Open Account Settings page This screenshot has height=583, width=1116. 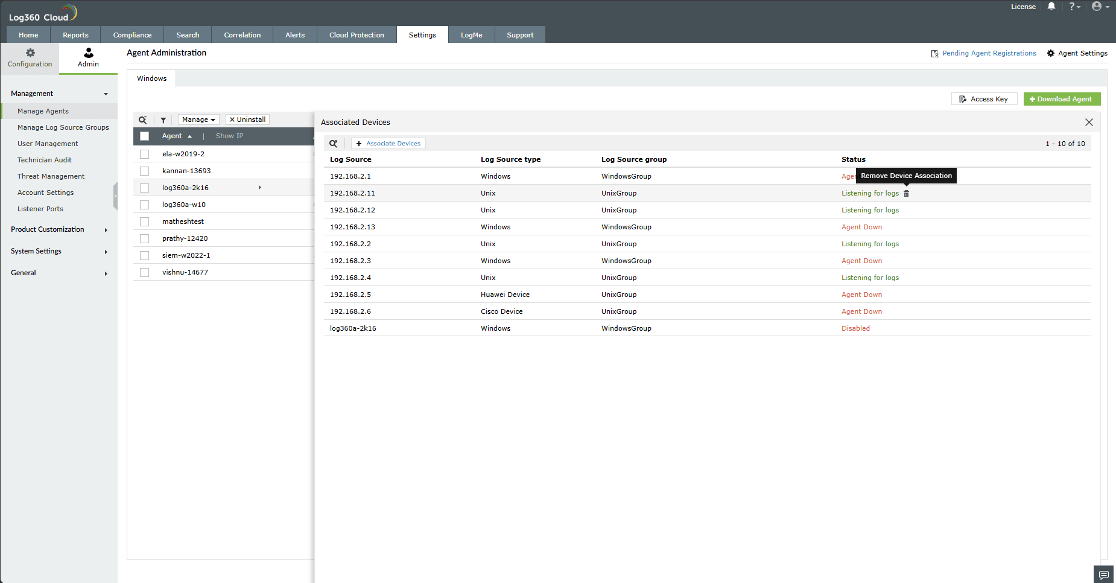(x=46, y=193)
